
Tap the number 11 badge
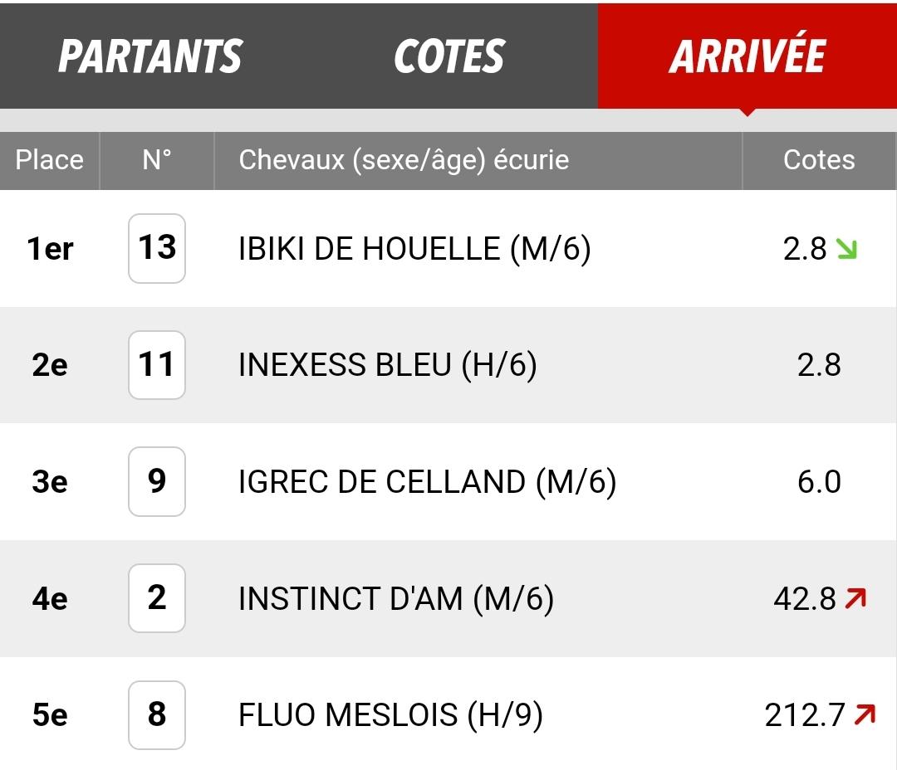pos(157,365)
